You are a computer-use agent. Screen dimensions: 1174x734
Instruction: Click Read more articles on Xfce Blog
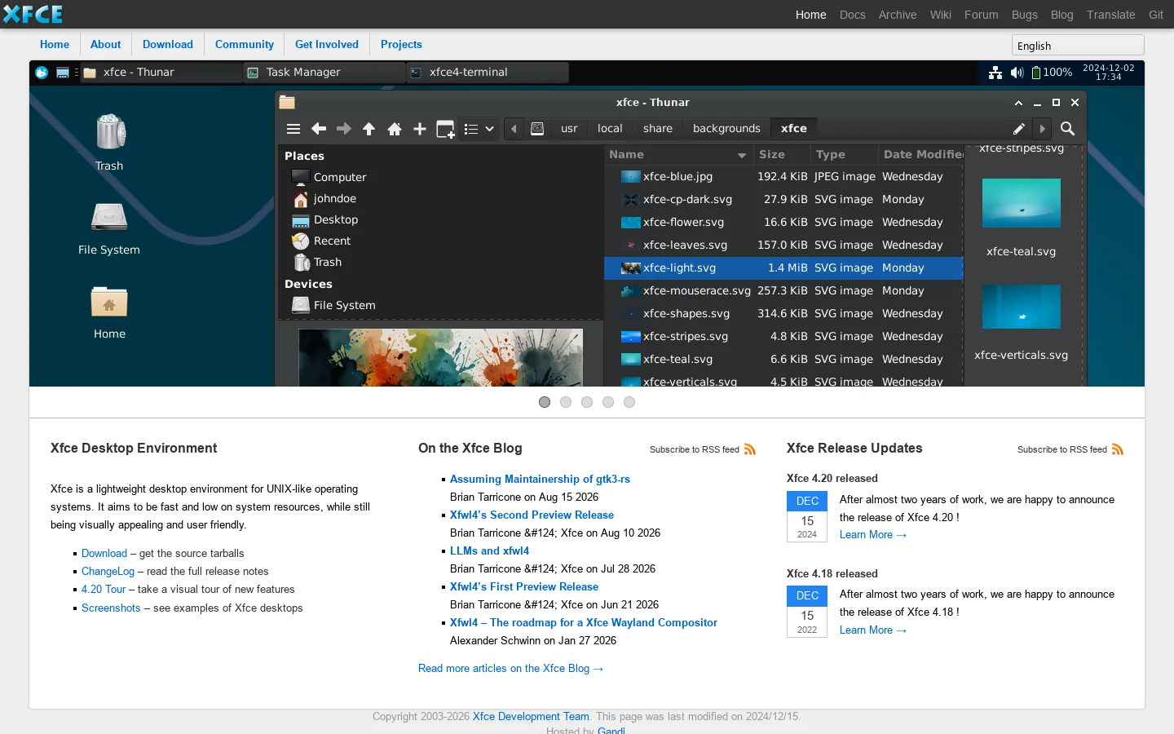510,669
